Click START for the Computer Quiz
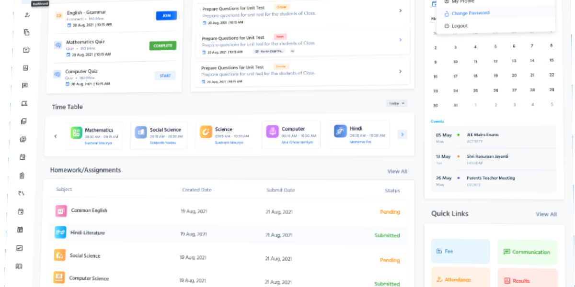The width and height of the screenshot is (575, 287). click(x=165, y=76)
